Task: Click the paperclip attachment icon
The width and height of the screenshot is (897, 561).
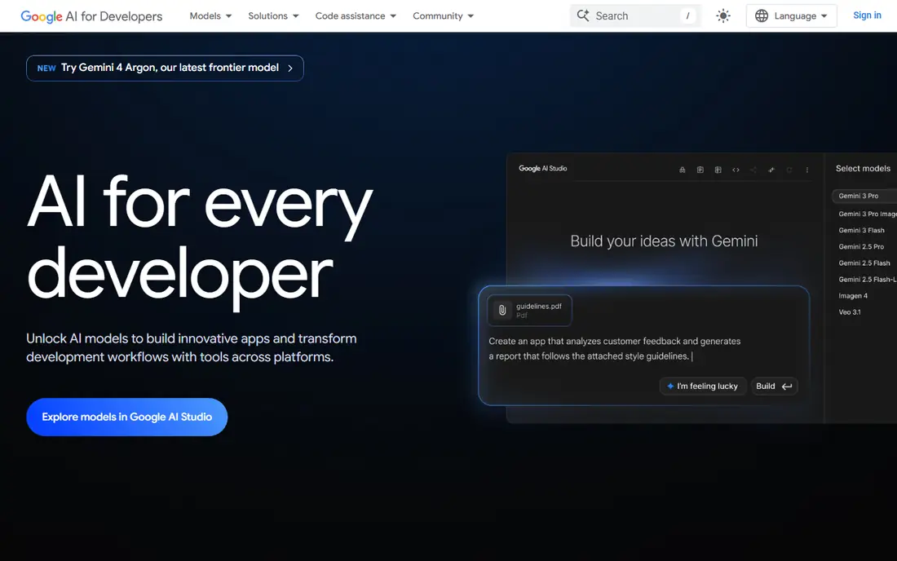Action: pos(502,310)
